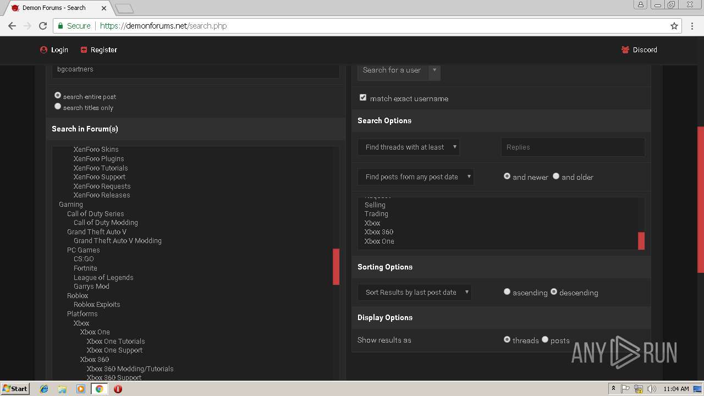Show hidden tray icons arrow
Viewport: 704px width, 396px height.
613,389
